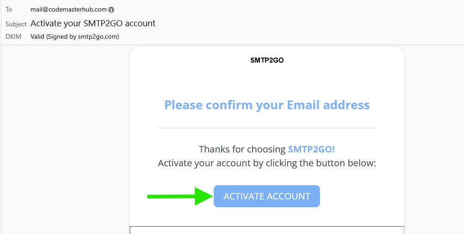Click the 'DKIM' field label

click(x=13, y=36)
